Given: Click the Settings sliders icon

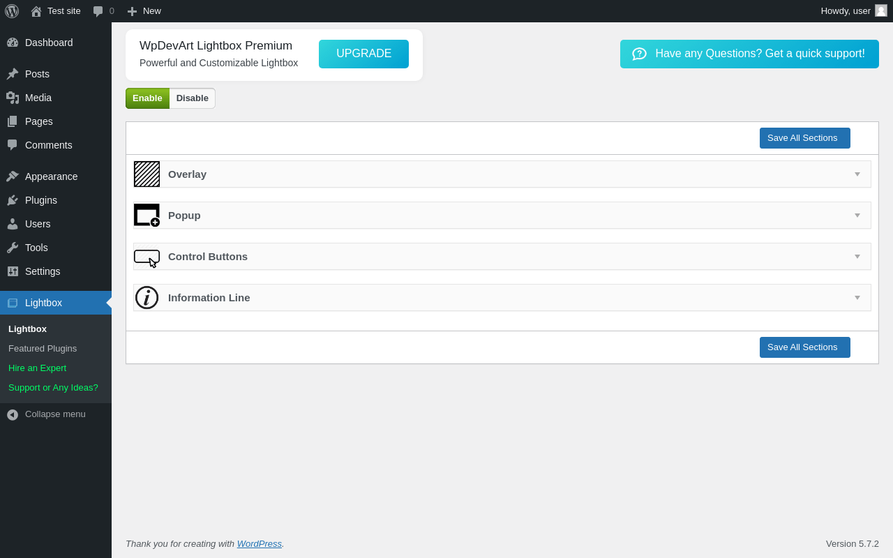Looking at the screenshot, I should click(x=13, y=271).
